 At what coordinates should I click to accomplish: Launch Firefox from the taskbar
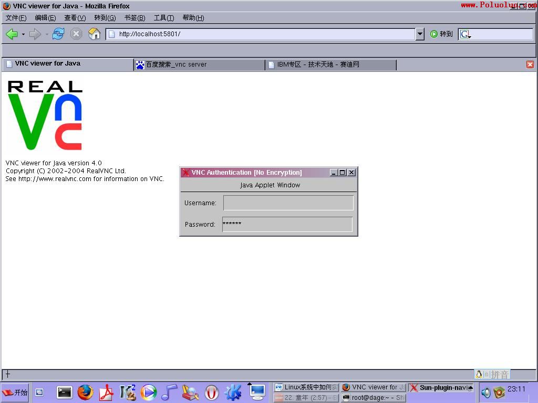[86, 393]
